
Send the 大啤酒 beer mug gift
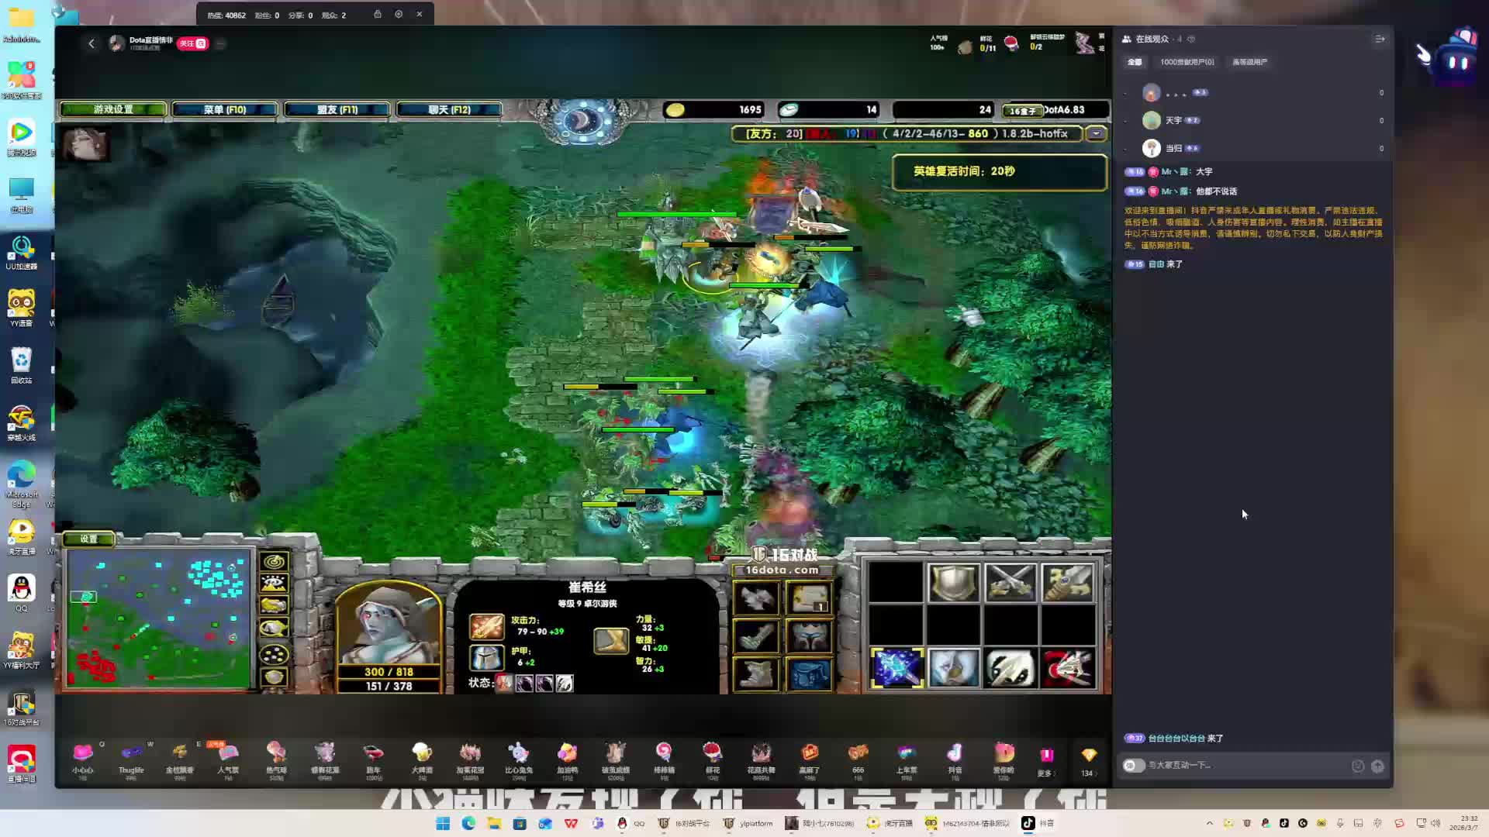[422, 753]
